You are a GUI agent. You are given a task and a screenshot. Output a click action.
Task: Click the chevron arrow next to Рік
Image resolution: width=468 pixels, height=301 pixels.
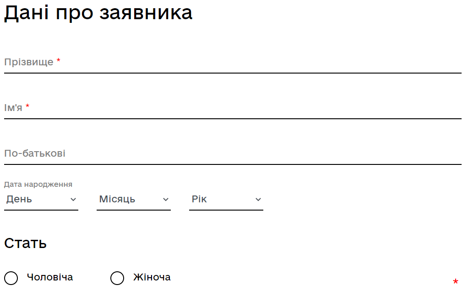tap(258, 200)
